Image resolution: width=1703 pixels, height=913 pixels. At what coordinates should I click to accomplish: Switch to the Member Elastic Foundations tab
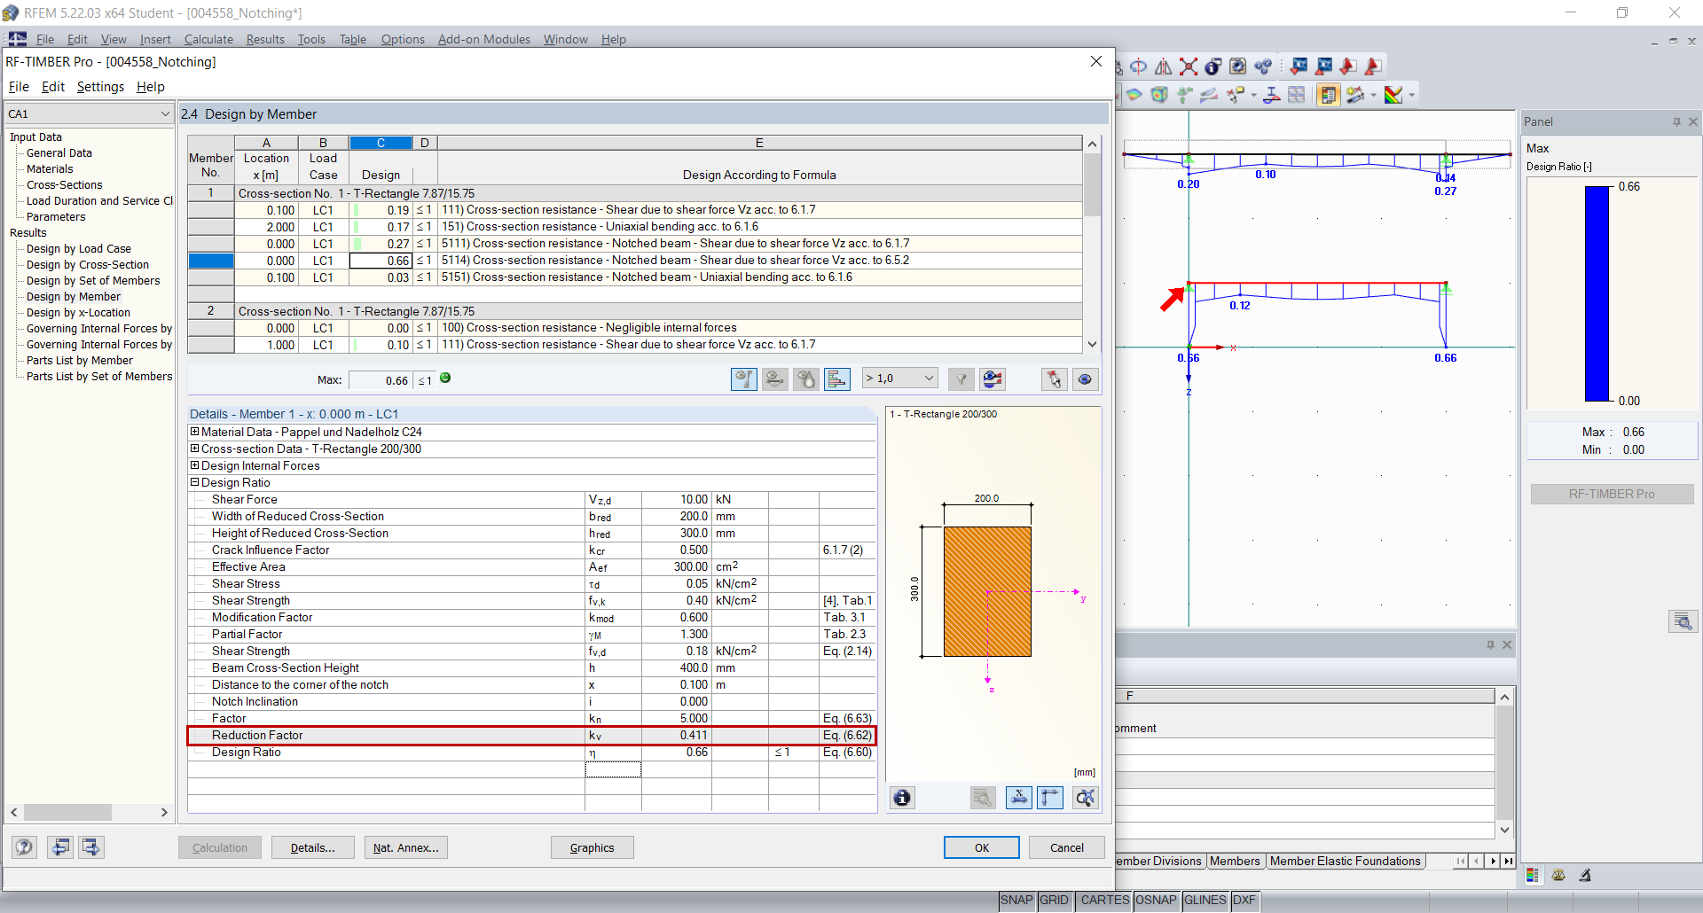[x=1345, y=861]
